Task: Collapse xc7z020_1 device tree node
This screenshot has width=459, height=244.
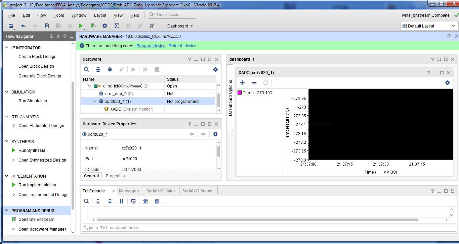Action: click(95, 101)
